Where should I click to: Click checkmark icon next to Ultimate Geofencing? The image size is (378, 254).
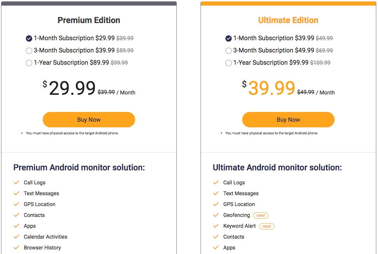pos(216,215)
